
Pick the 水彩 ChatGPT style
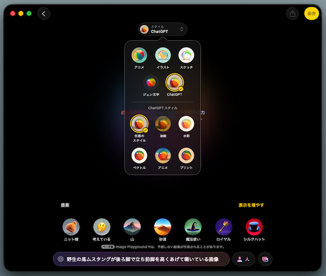click(186, 124)
